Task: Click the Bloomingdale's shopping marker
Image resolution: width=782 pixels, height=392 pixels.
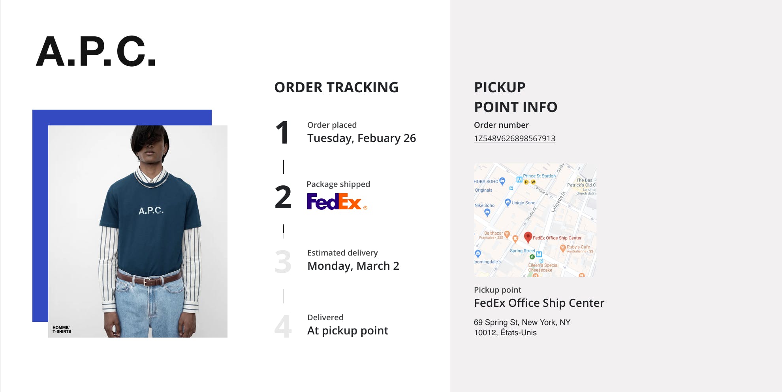Action: (478, 253)
